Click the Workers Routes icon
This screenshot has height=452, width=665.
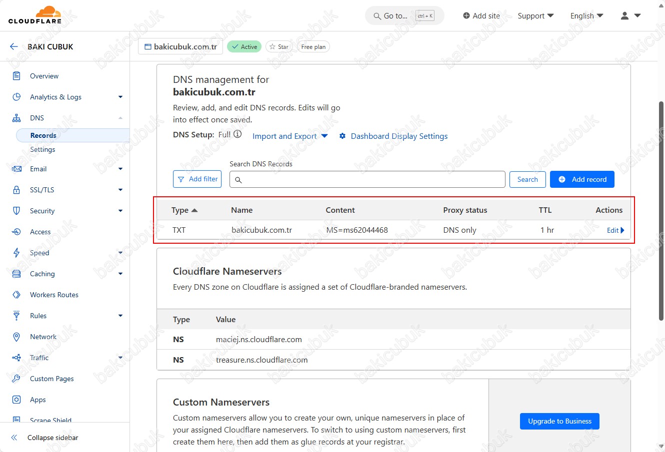click(x=16, y=295)
